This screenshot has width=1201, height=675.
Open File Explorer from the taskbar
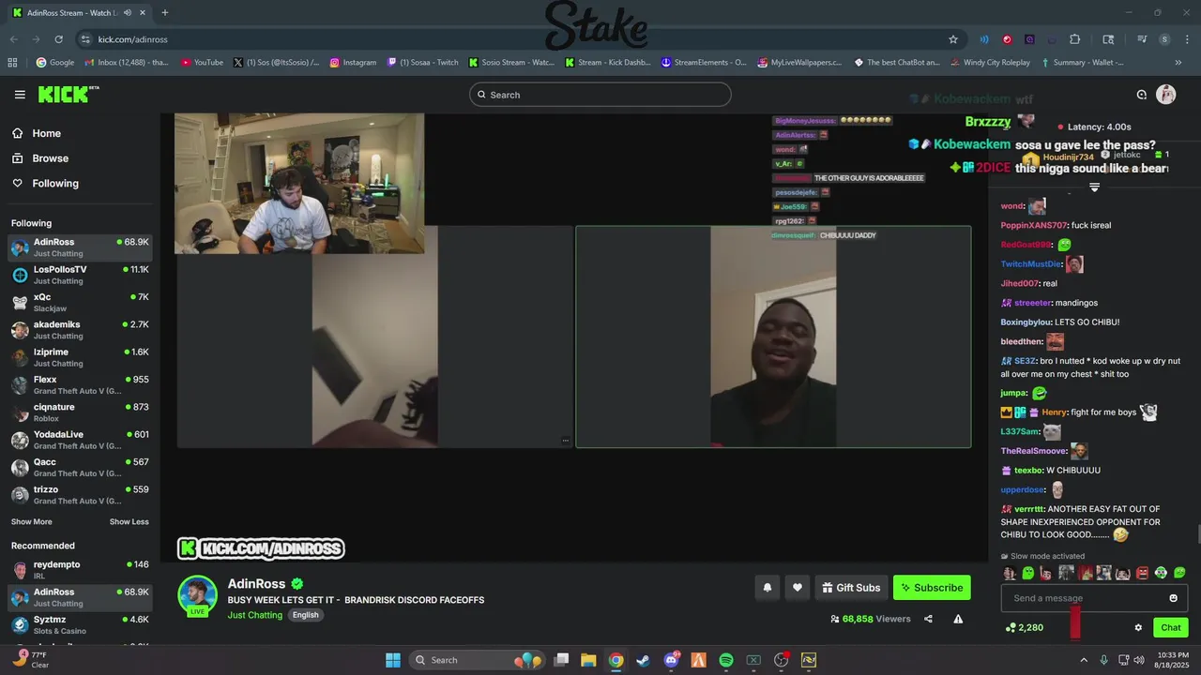[x=588, y=660]
